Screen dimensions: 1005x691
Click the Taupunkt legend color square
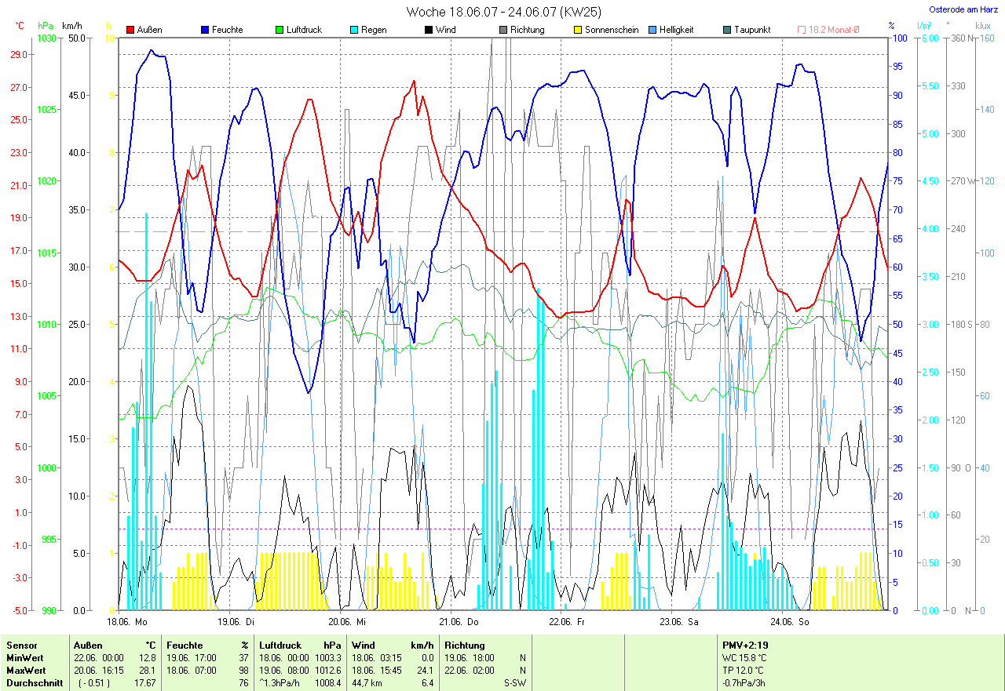(x=727, y=30)
